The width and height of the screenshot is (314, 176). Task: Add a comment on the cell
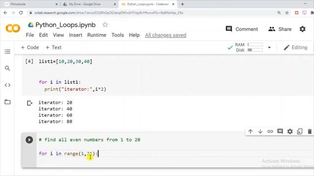[280, 132]
